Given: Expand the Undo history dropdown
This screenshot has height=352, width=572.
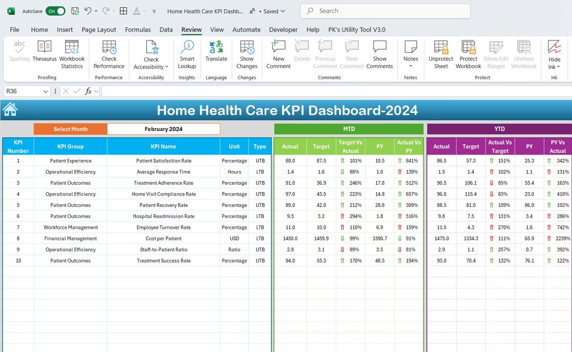Looking at the screenshot, I should (x=96, y=11).
